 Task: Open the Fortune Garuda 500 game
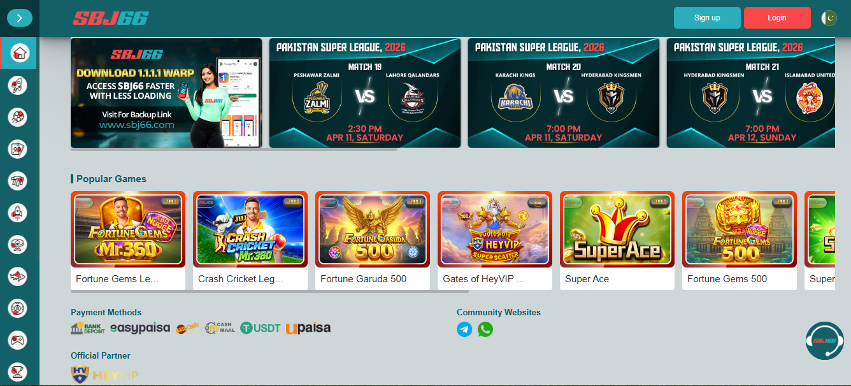tap(373, 240)
